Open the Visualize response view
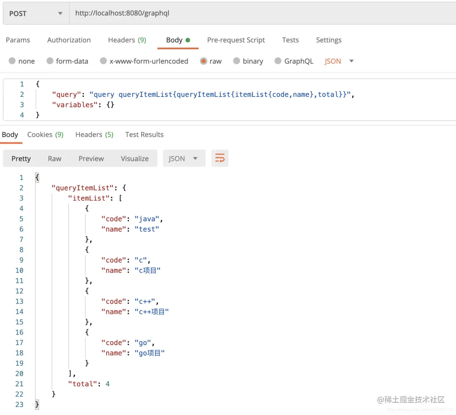Image resolution: width=456 pixels, height=415 pixels. (x=134, y=158)
